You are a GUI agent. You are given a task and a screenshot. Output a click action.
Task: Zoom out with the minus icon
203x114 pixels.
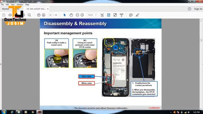tap(77, 15)
